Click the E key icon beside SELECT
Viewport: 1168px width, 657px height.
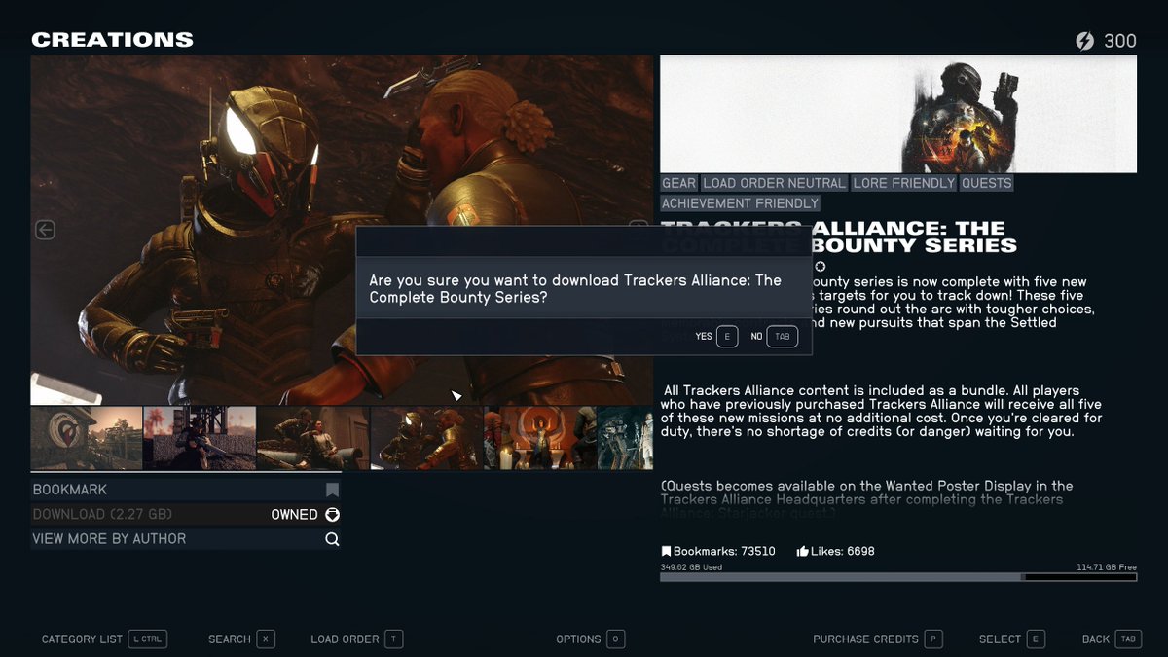click(x=1036, y=639)
